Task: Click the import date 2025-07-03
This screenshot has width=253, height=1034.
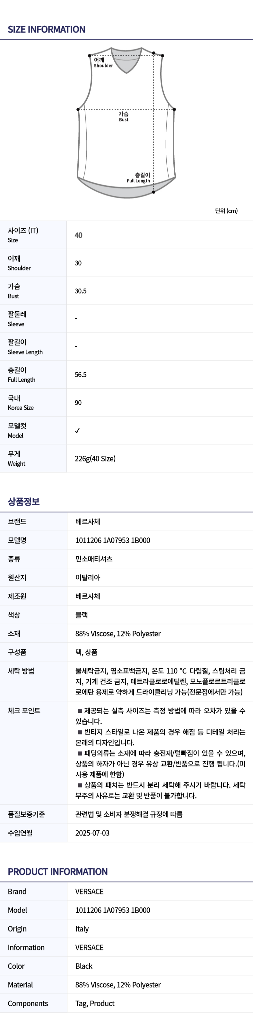Action: pos(92,833)
